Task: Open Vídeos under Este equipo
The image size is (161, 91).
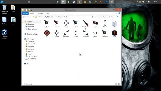Action: (x=30, y=54)
